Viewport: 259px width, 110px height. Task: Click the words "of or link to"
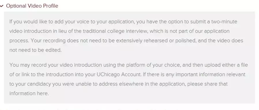coord(22,74)
